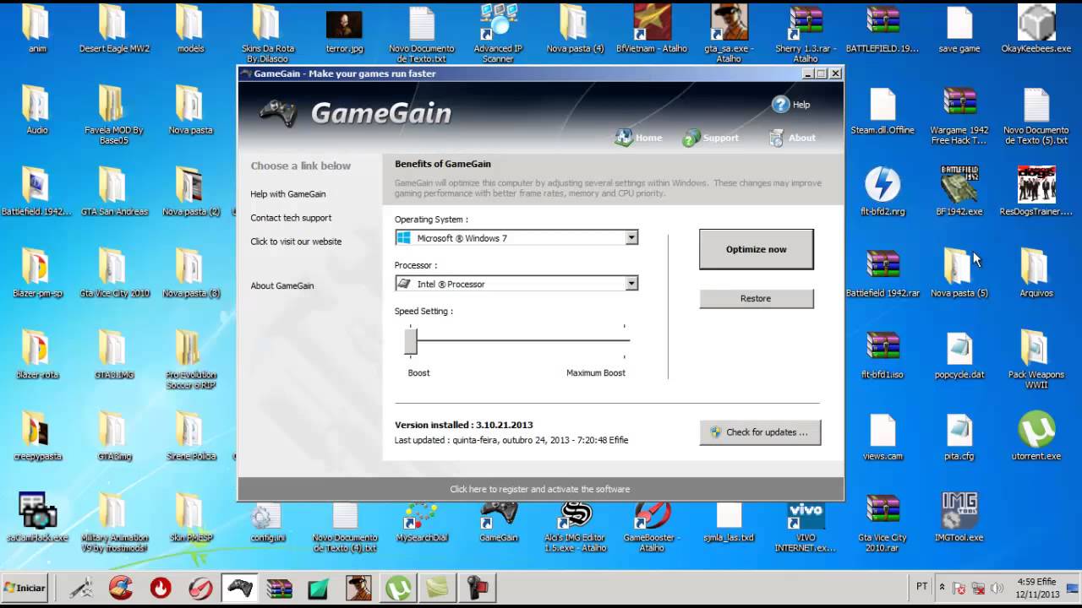
Task: Open the Help icon in GameGain
Action: click(780, 105)
